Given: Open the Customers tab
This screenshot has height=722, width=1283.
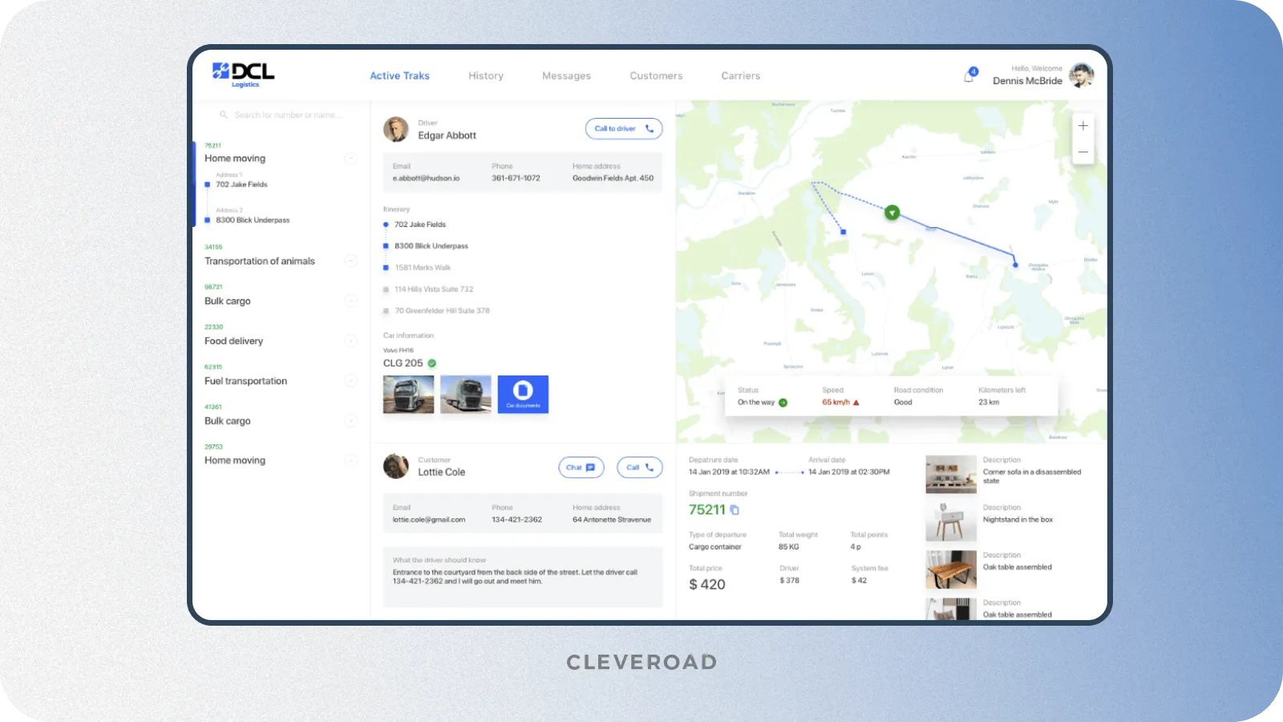Looking at the screenshot, I should pos(656,76).
